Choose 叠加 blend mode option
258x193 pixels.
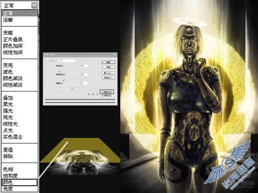pos(8,98)
